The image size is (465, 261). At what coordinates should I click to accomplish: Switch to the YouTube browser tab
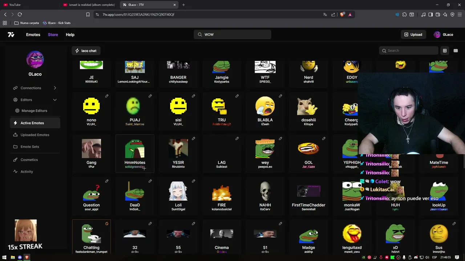pyautogui.click(x=30, y=5)
